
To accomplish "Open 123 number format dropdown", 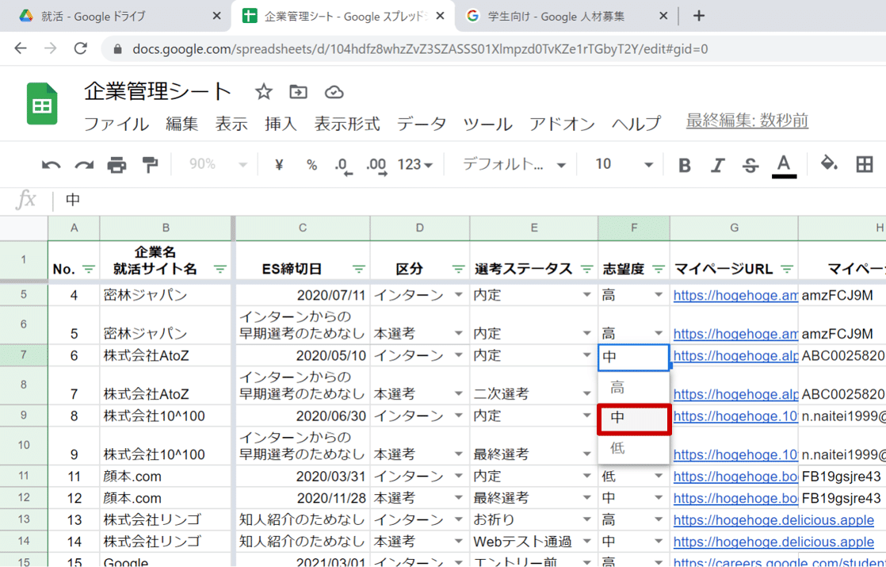I will point(414,164).
